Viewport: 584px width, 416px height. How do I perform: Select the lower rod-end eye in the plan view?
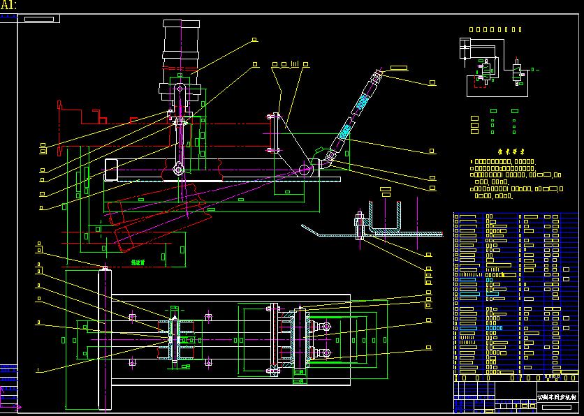tap(327, 352)
